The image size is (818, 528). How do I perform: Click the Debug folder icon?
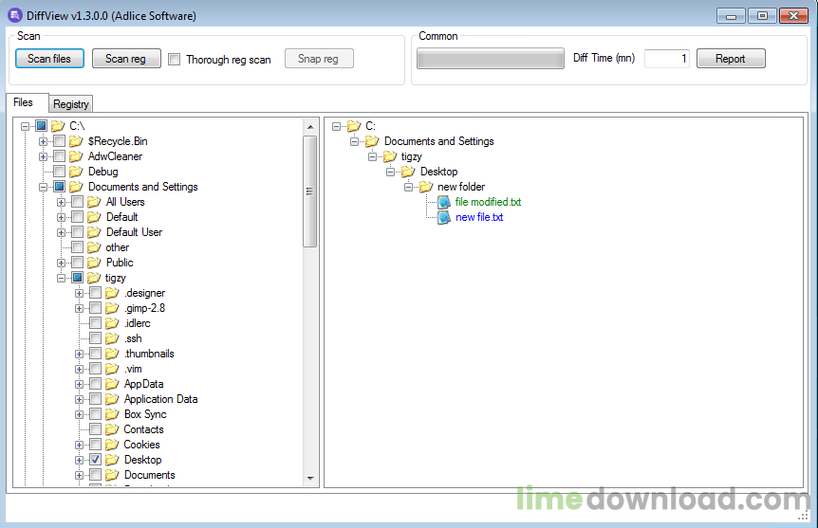point(76,172)
